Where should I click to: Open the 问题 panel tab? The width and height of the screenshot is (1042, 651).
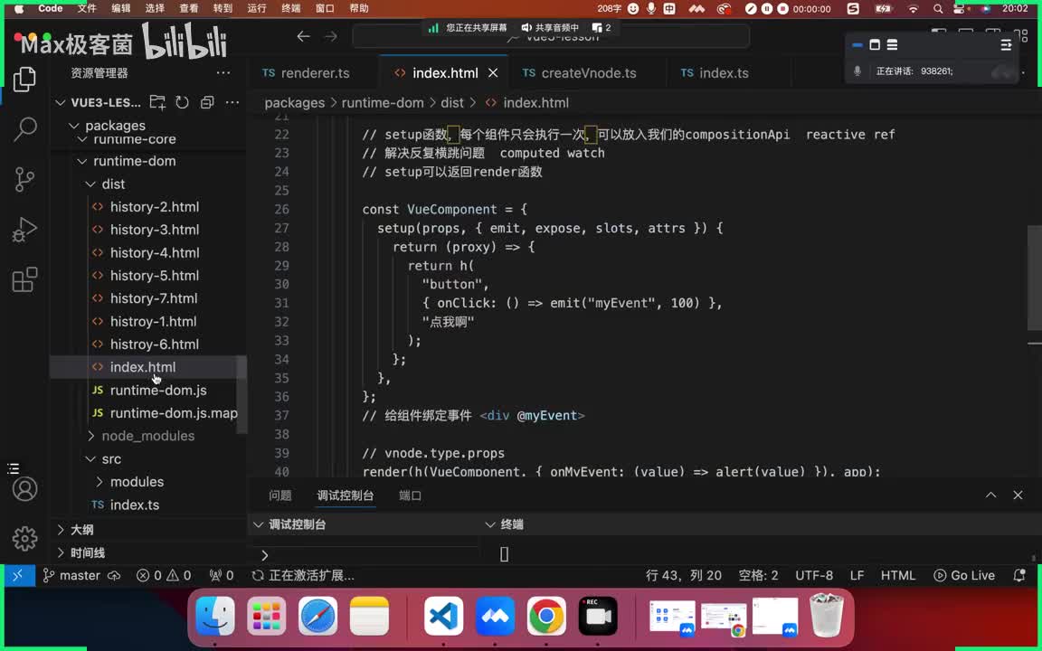pyautogui.click(x=280, y=495)
